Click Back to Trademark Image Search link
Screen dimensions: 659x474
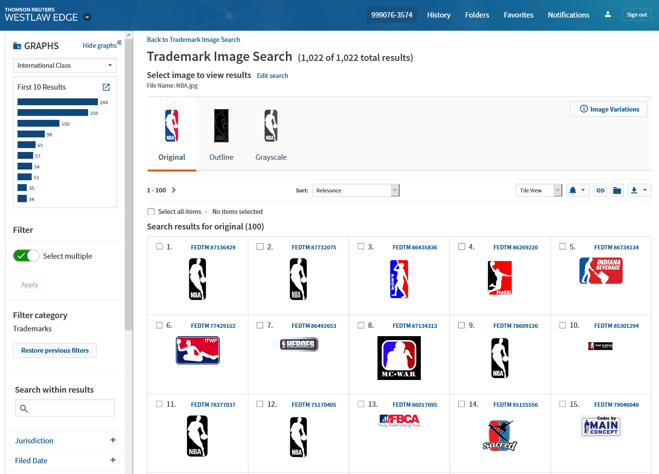pos(193,39)
